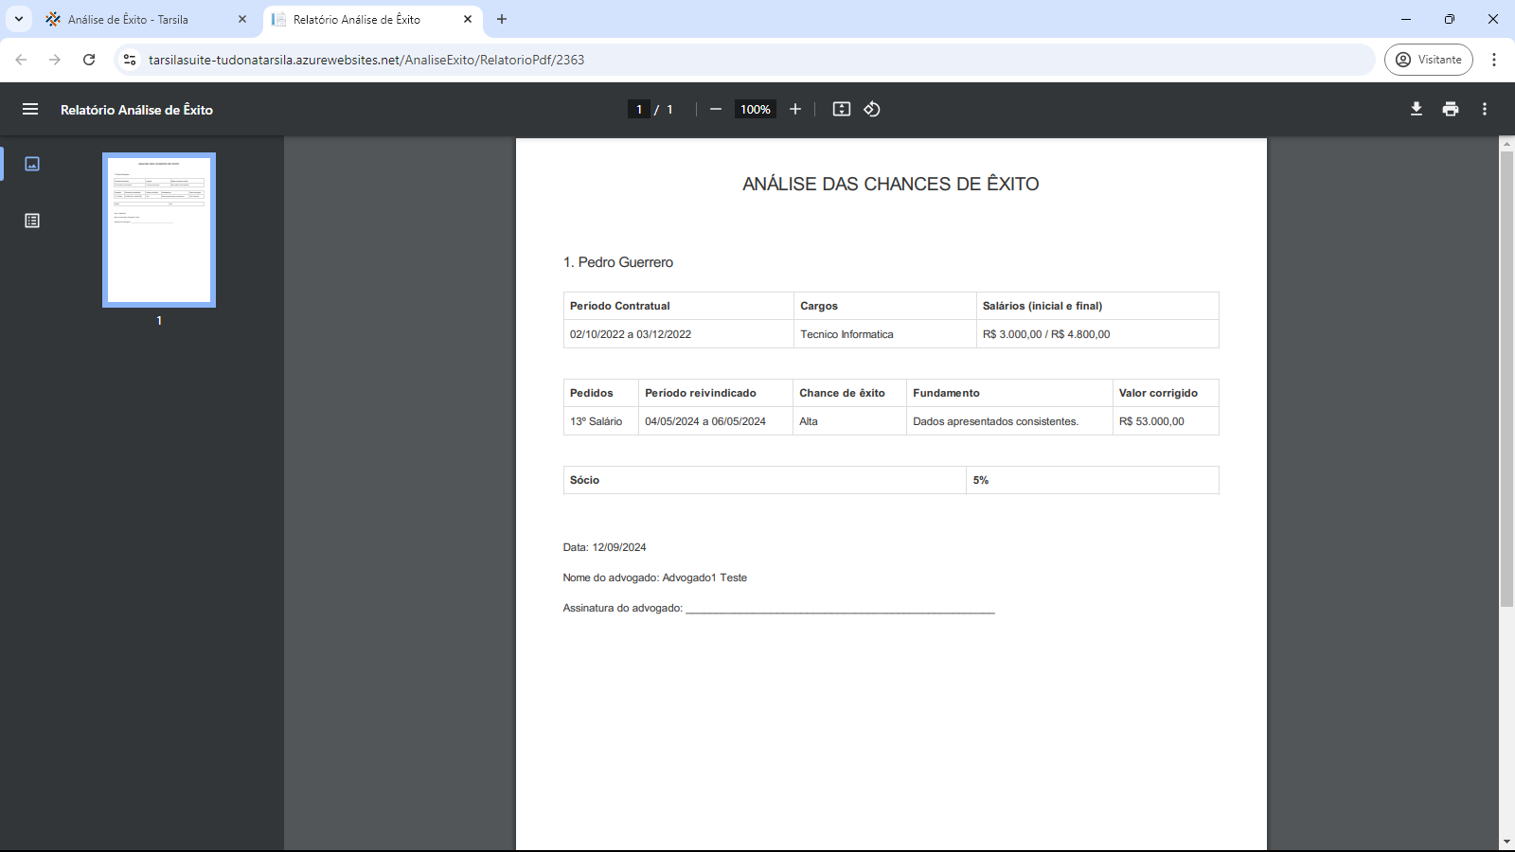Zoom in with plus button

point(795,109)
